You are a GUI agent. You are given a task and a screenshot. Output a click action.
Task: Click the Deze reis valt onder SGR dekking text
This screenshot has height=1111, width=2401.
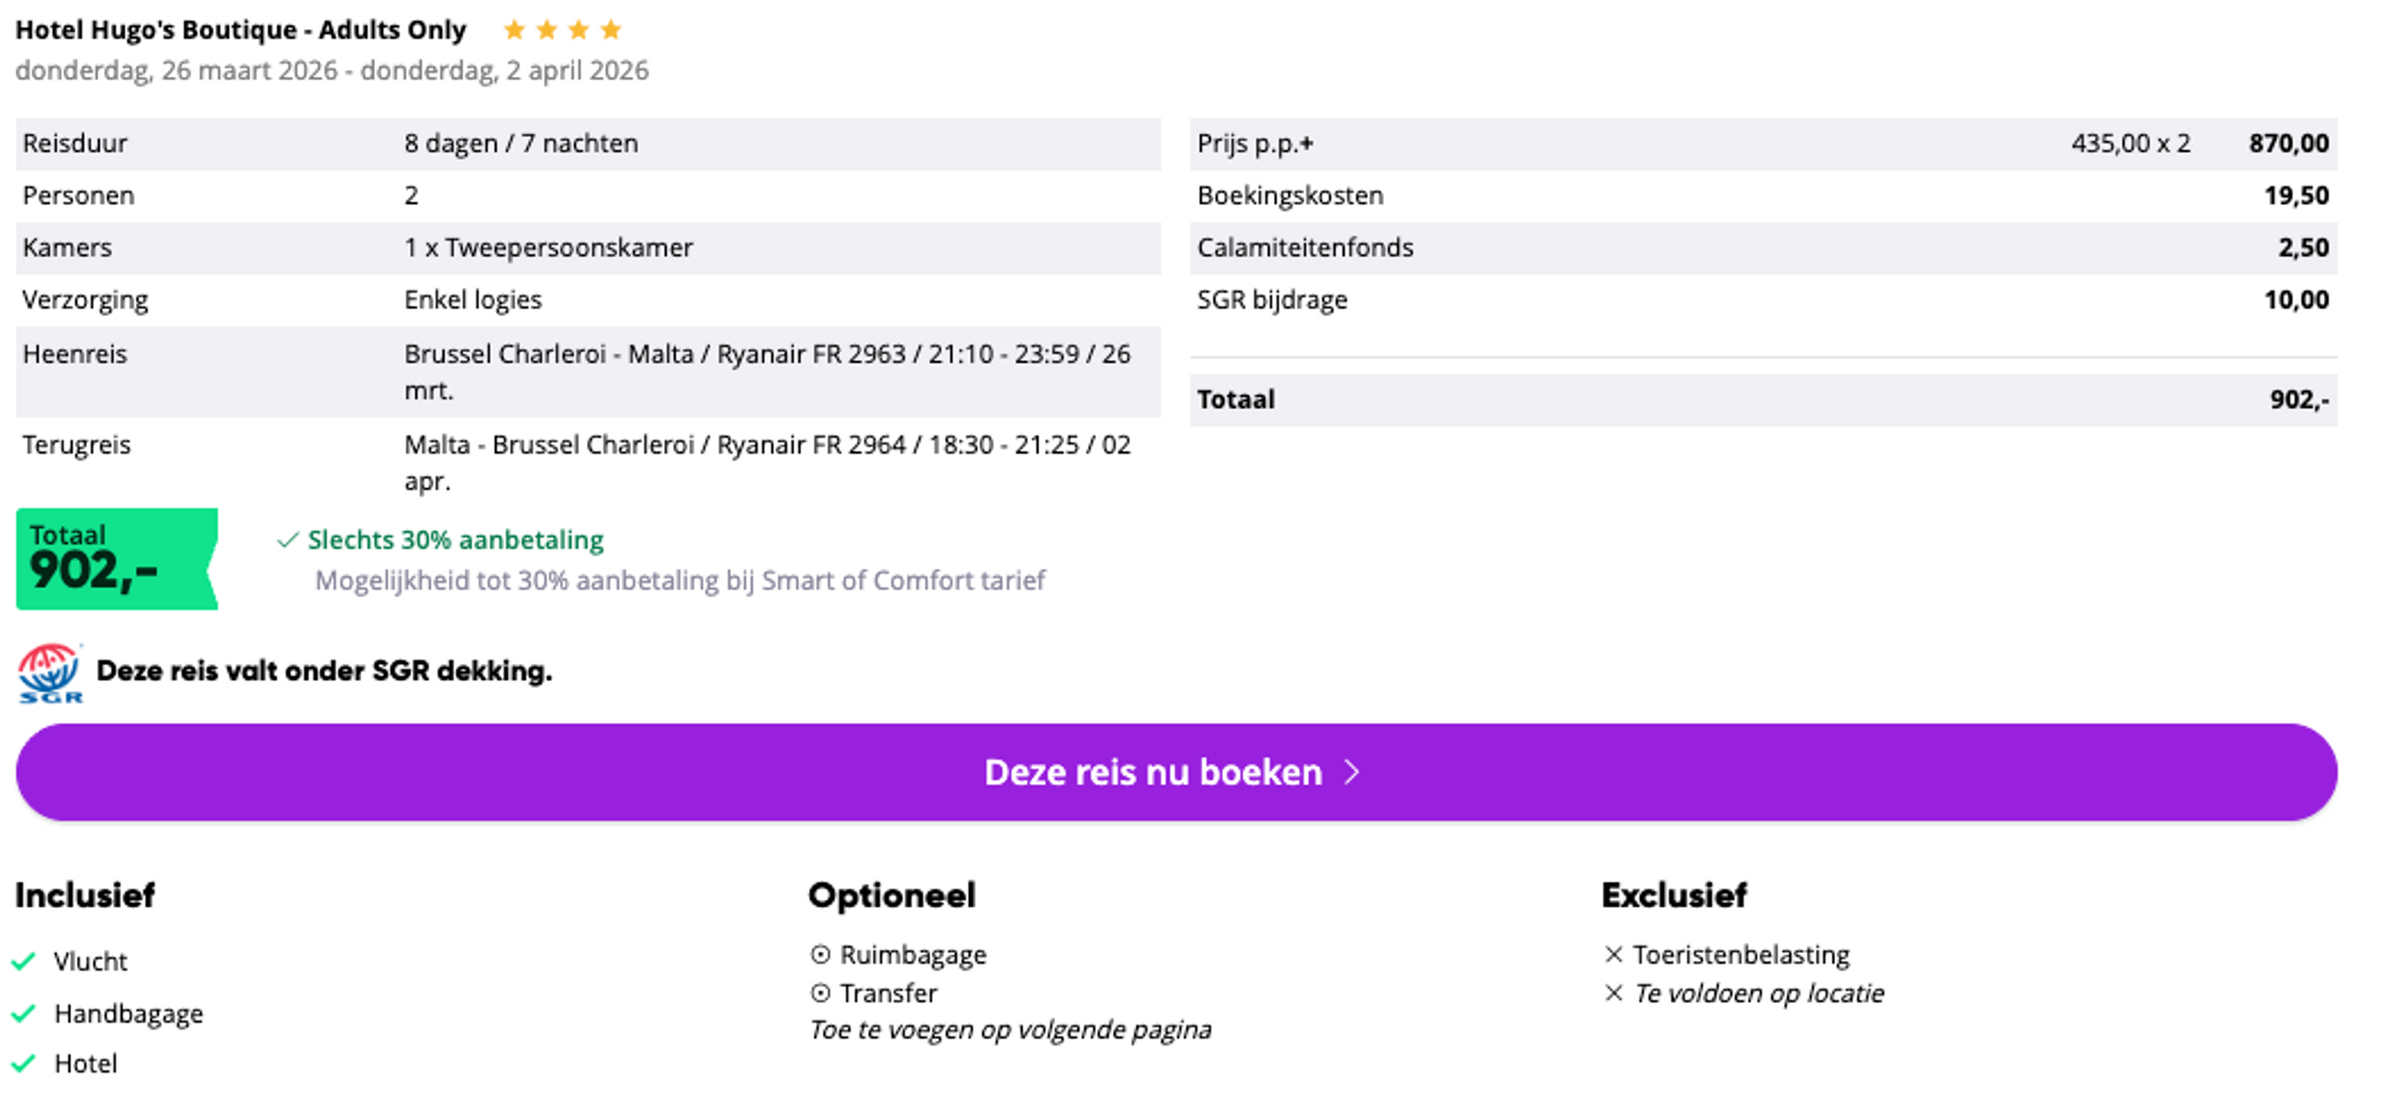325,671
